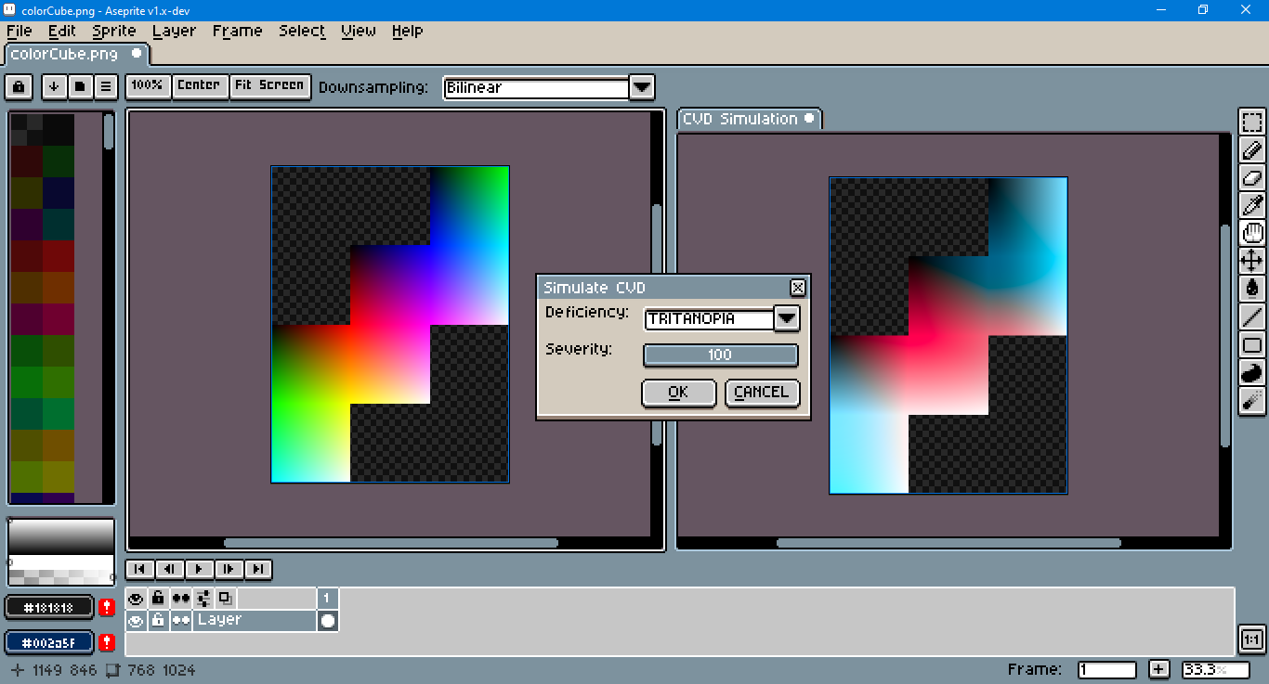Open the Edit menu
Image resolution: width=1269 pixels, height=684 pixels.
click(x=62, y=31)
